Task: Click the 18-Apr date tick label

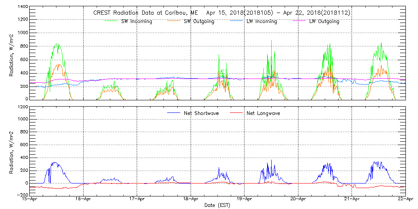Action: (191, 199)
